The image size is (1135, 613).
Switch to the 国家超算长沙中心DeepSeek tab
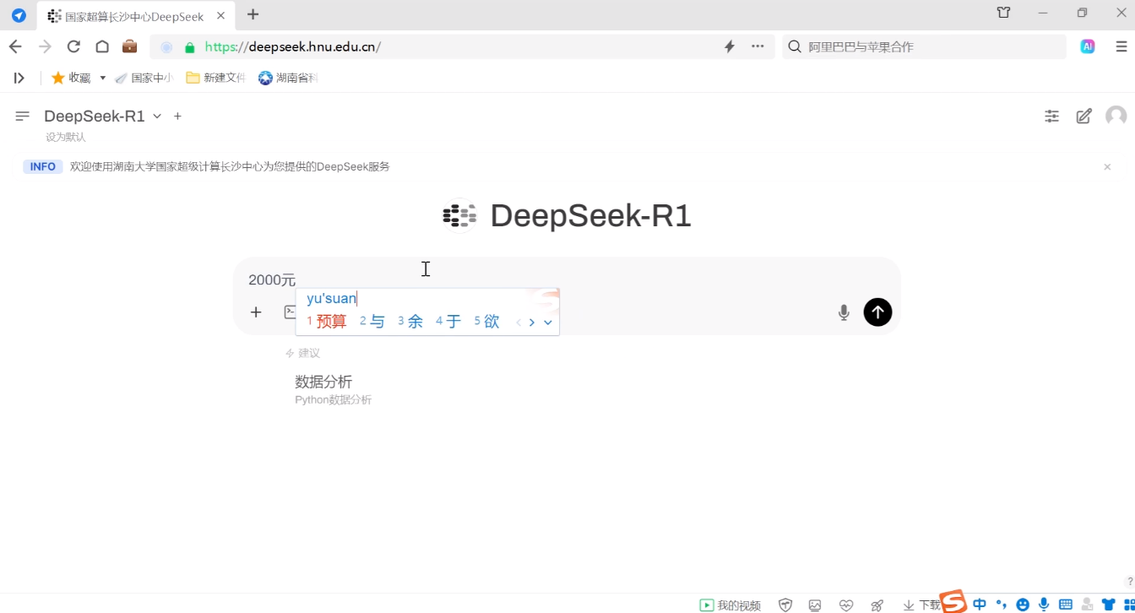(135, 16)
